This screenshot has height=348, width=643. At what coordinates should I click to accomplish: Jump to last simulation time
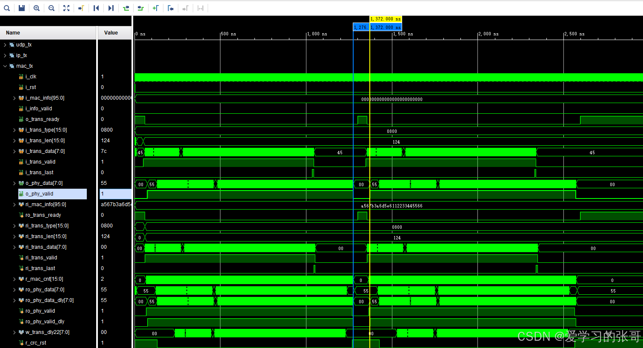tap(111, 8)
